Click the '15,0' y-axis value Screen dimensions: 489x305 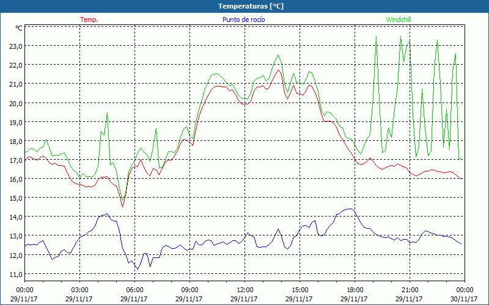16,198
